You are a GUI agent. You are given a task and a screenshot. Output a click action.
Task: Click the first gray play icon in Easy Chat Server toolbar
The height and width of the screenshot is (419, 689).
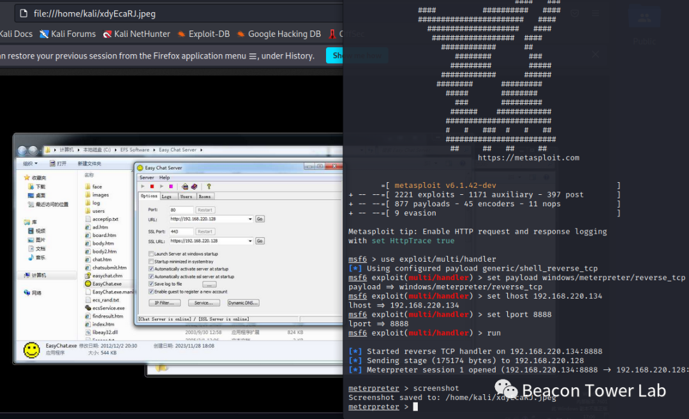coord(143,187)
